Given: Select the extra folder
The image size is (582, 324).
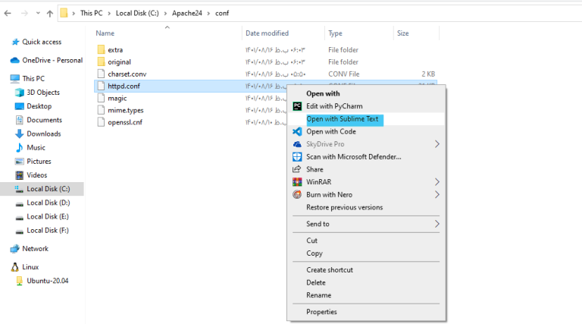Looking at the screenshot, I should point(115,50).
